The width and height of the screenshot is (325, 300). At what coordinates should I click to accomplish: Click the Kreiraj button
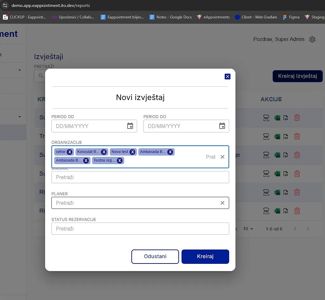point(205,257)
